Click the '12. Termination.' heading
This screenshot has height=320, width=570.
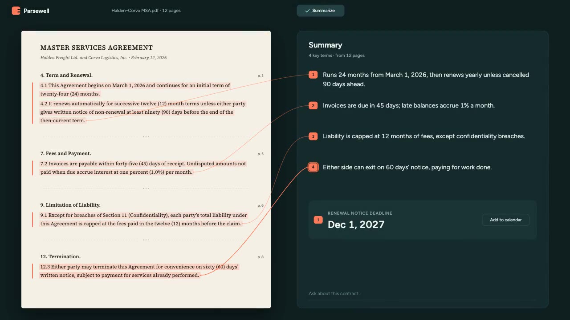click(60, 256)
